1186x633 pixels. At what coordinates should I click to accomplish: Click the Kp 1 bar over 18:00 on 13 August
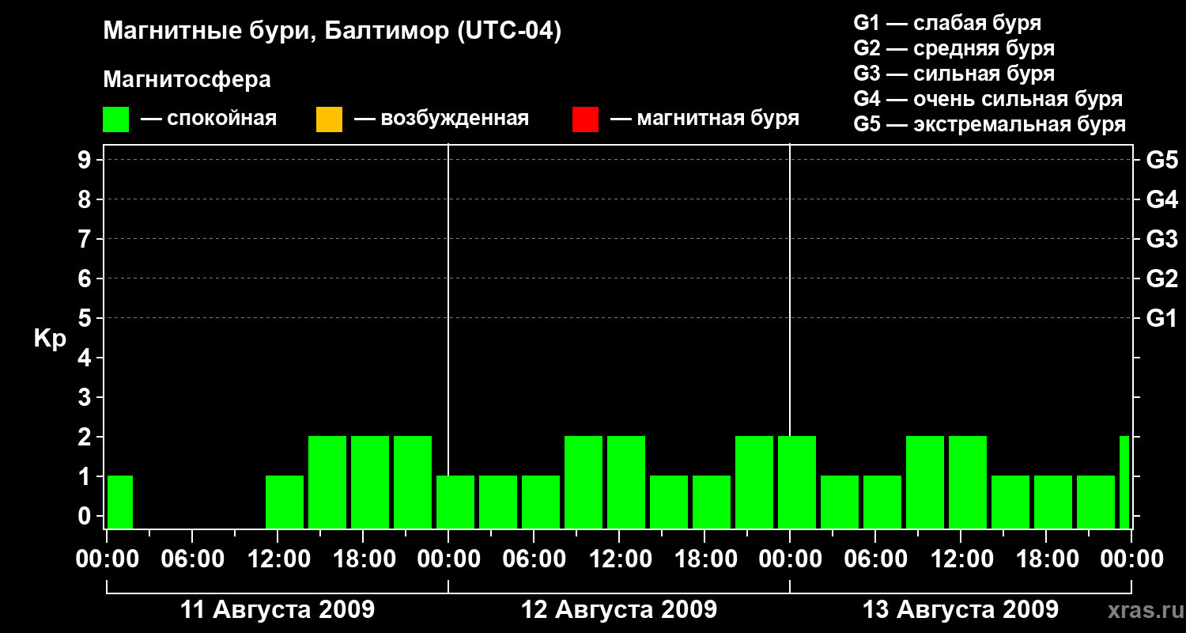1053,502
